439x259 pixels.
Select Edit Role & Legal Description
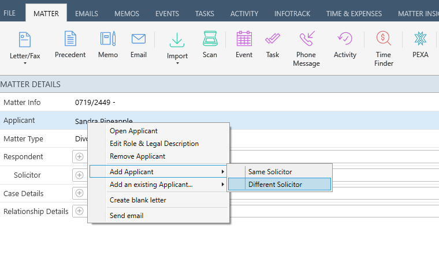[x=158, y=144]
